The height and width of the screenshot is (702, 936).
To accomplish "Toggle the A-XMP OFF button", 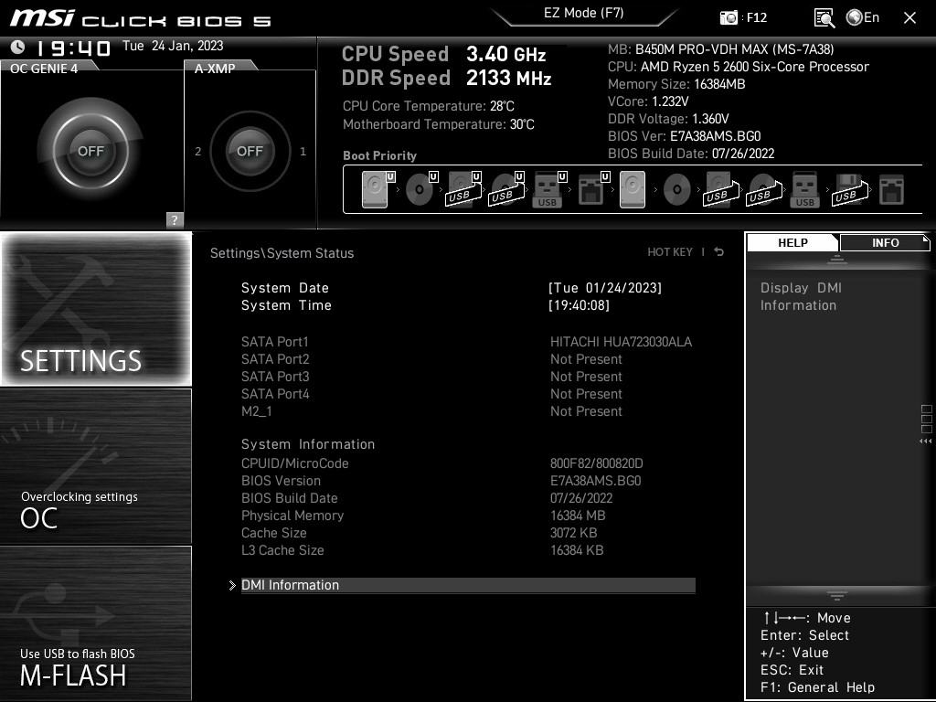I will [250, 151].
